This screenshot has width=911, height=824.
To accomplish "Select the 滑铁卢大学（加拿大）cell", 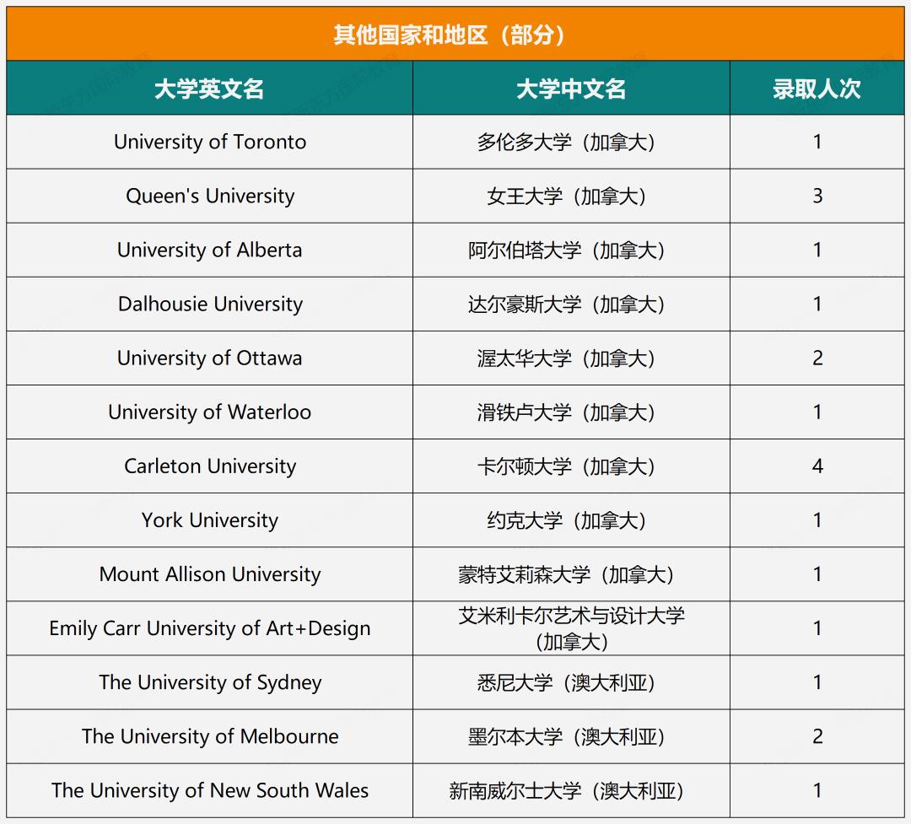I will 571,412.
